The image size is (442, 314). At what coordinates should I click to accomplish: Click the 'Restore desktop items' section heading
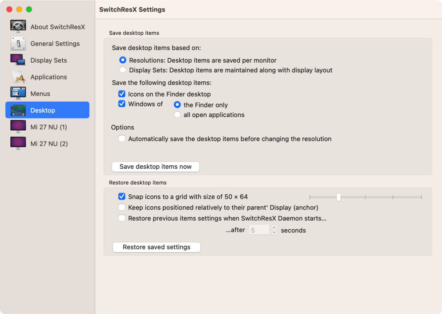point(138,183)
